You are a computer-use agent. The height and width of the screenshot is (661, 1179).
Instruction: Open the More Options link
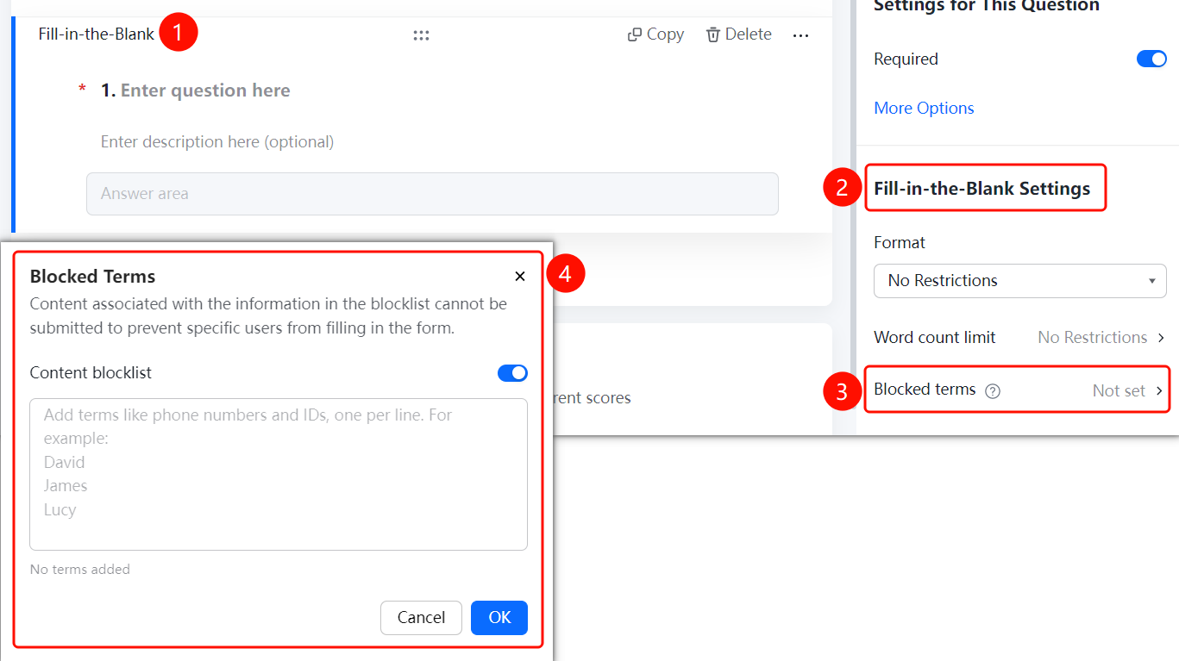pyautogui.click(x=924, y=108)
